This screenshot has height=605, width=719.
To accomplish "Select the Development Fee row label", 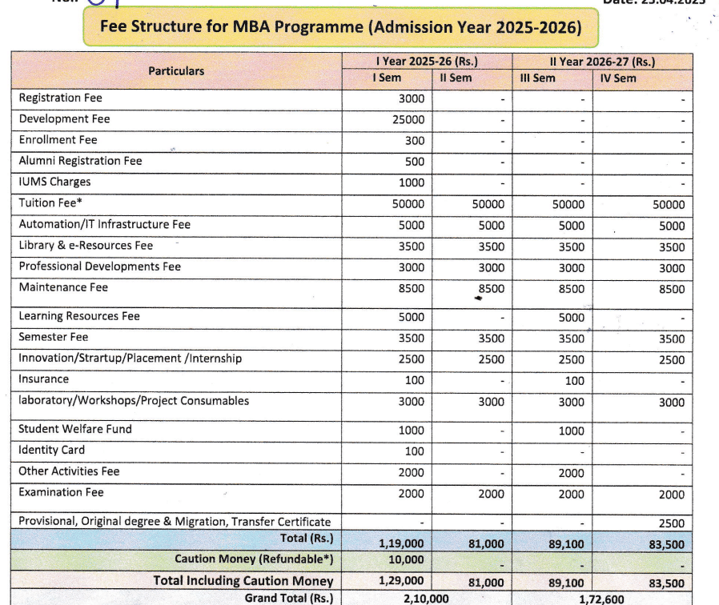I will coord(64,119).
